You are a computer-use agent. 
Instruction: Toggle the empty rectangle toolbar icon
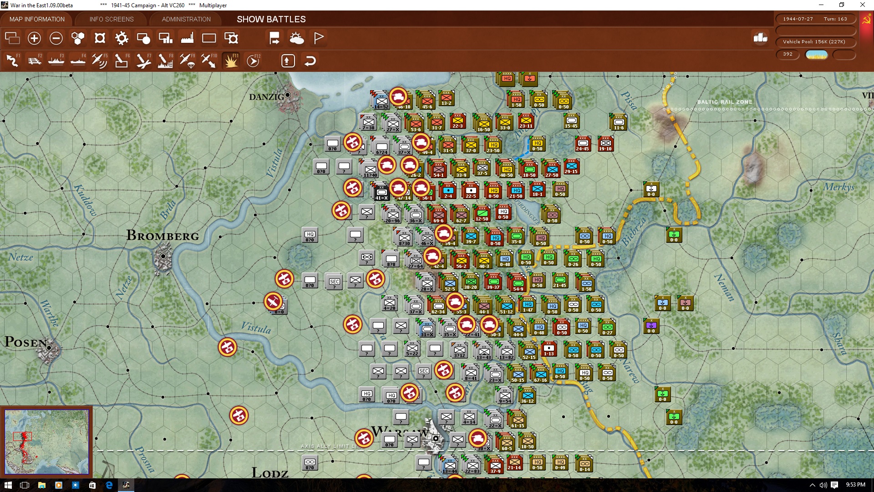pyautogui.click(x=209, y=38)
